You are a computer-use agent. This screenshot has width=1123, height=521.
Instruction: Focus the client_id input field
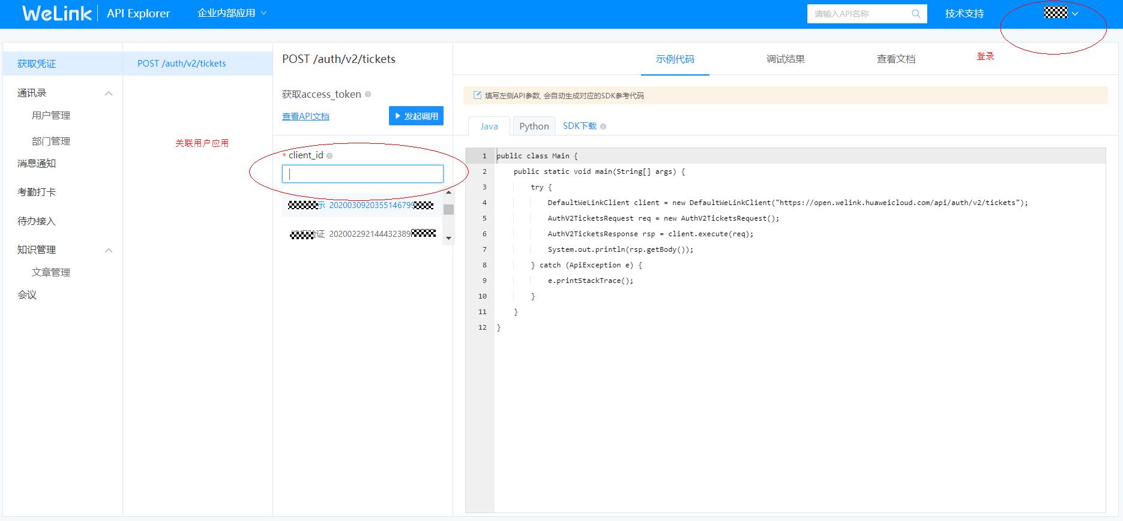coord(363,174)
